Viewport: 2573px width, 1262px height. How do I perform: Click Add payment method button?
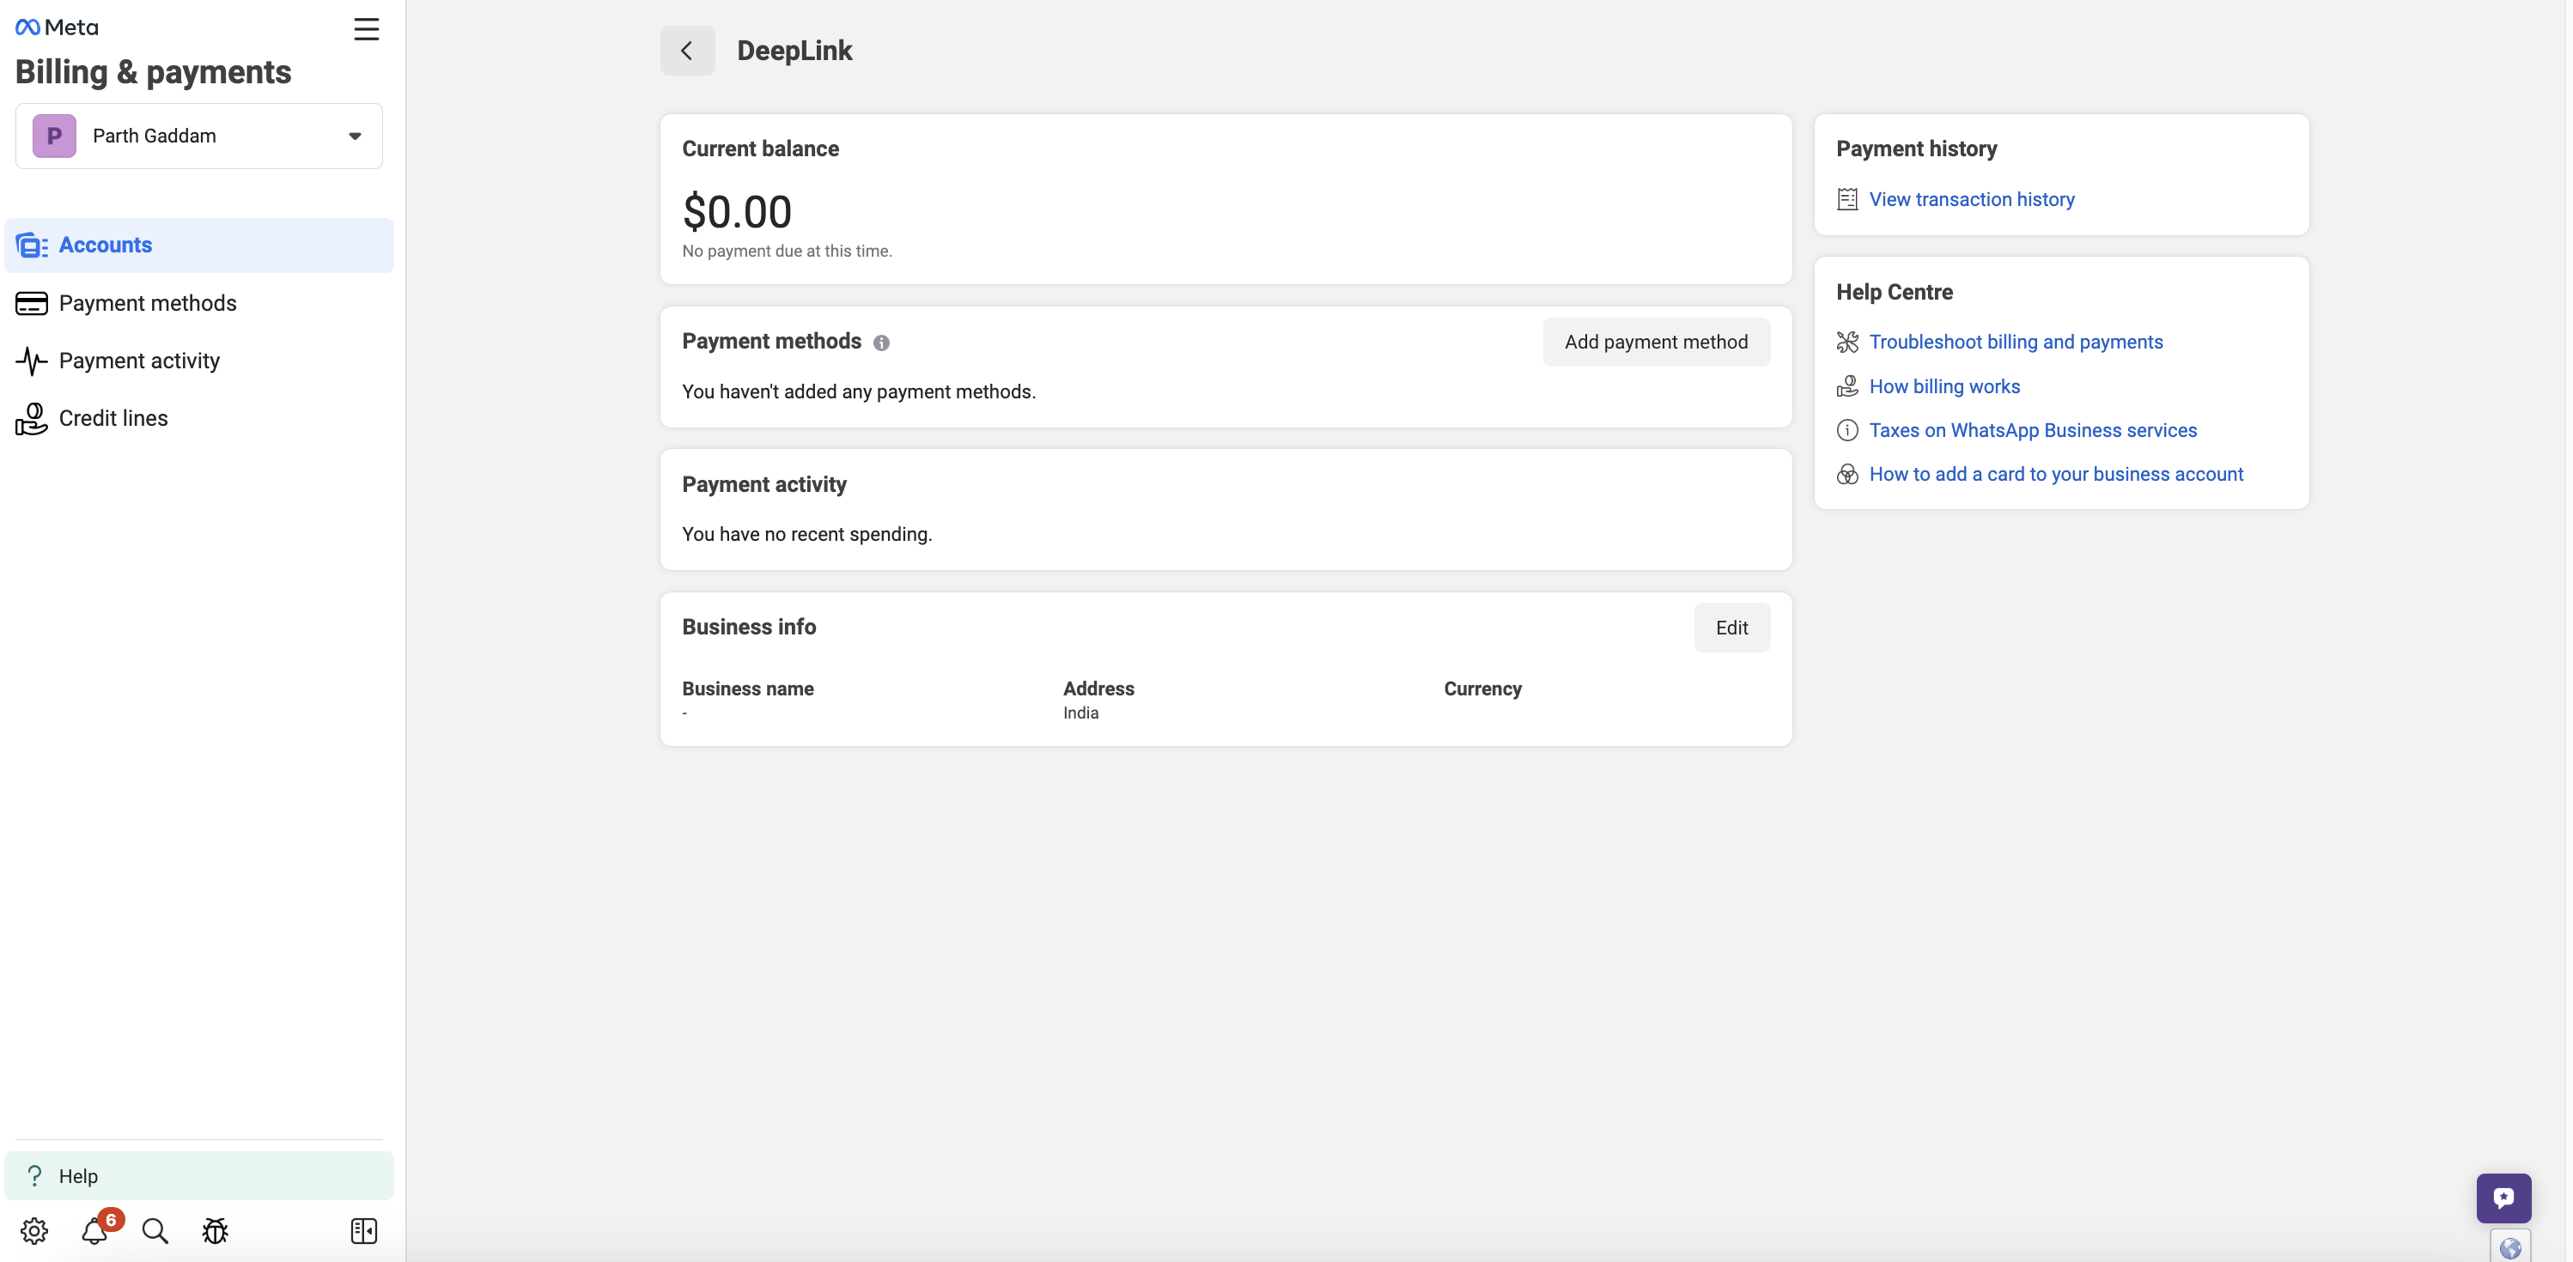[1655, 343]
